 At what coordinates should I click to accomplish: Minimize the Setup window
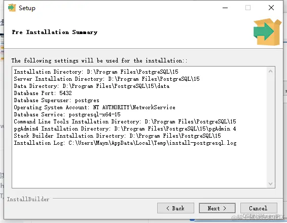coord(225,8)
